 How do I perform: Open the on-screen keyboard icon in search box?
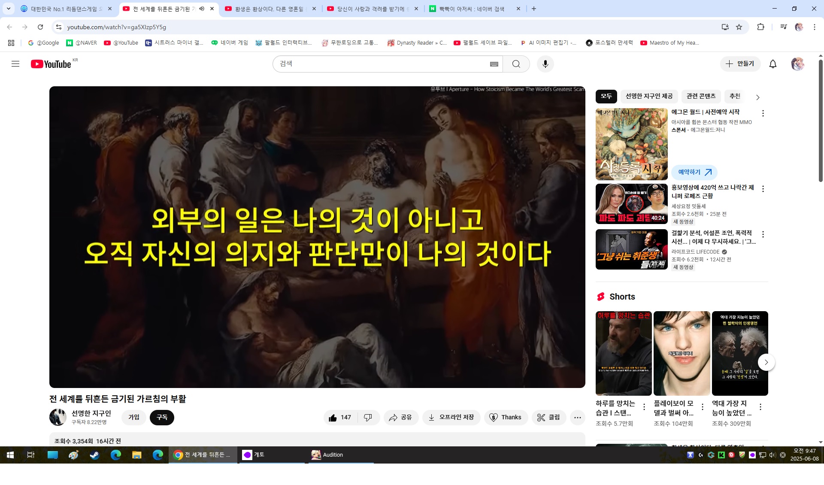pyautogui.click(x=494, y=64)
